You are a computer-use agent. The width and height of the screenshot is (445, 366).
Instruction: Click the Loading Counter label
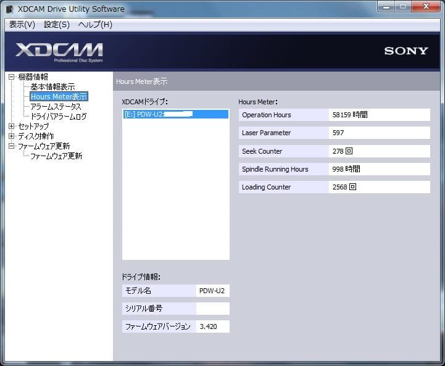[x=266, y=187]
